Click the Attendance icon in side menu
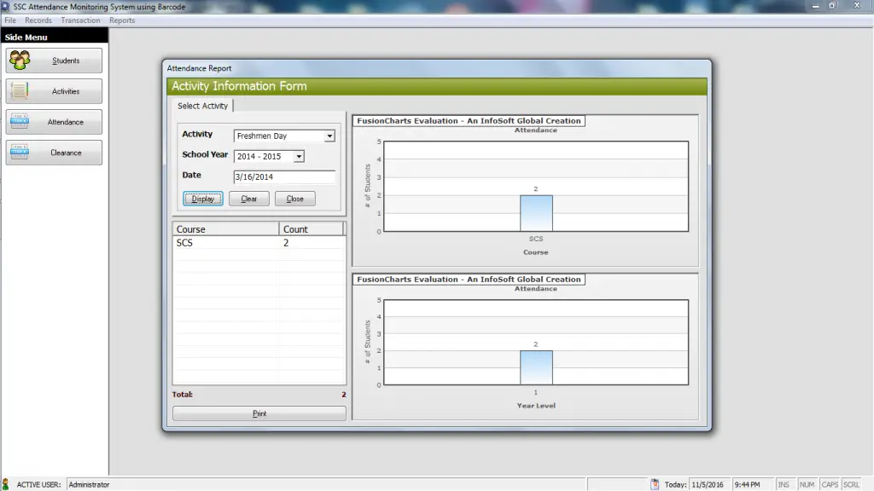Image resolution: width=874 pixels, height=491 pixels. pos(20,122)
